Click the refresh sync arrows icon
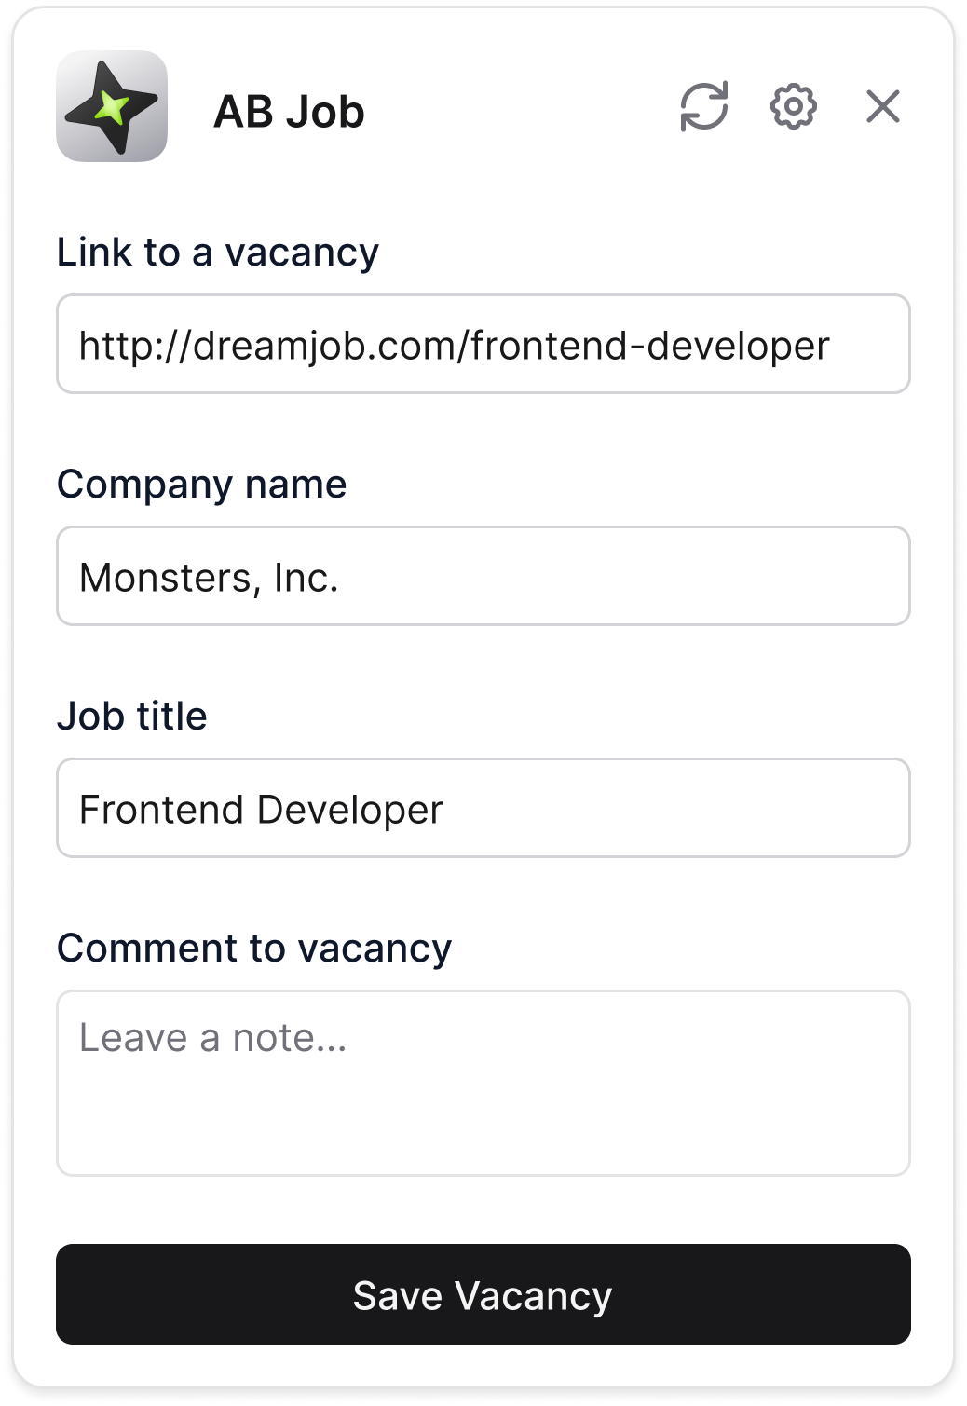967x1406 pixels. click(703, 106)
